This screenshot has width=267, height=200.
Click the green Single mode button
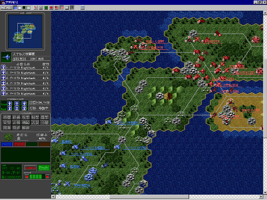click(44, 168)
